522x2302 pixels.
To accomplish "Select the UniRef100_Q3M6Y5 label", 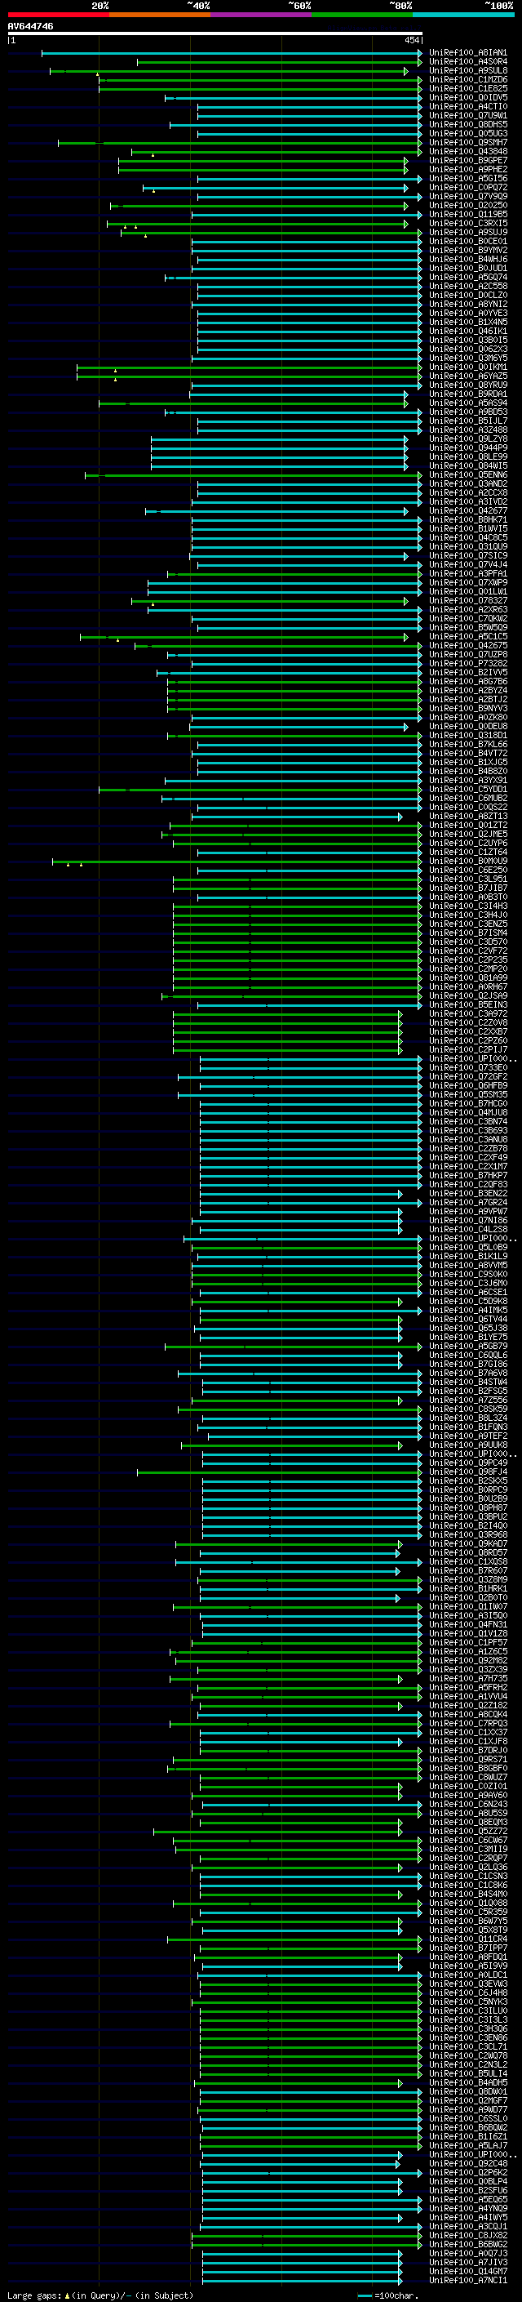I will pos(467,358).
